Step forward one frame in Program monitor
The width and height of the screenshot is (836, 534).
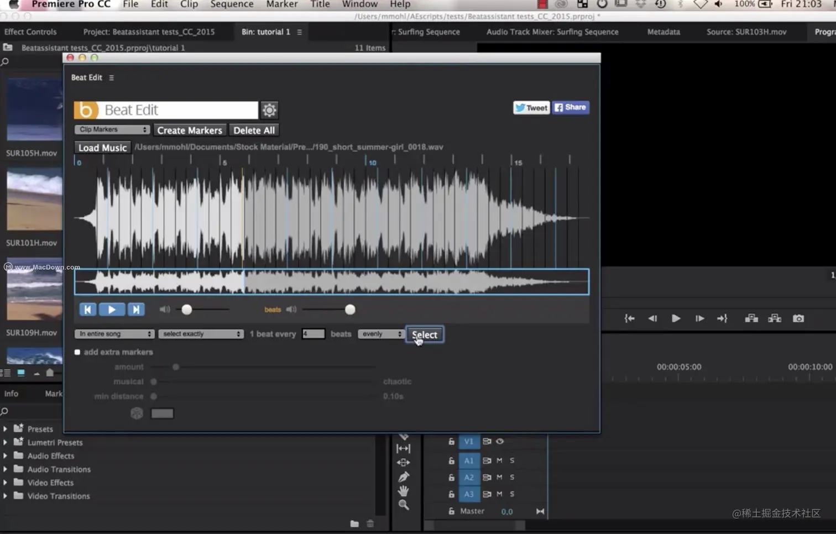699,318
